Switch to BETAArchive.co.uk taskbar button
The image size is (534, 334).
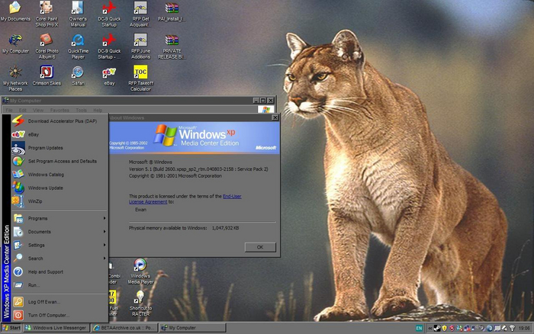click(124, 328)
